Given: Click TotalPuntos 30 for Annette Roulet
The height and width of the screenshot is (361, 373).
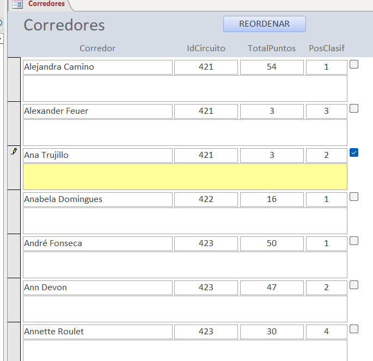Looking at the screenshot, I should click(x=272, y=332).
